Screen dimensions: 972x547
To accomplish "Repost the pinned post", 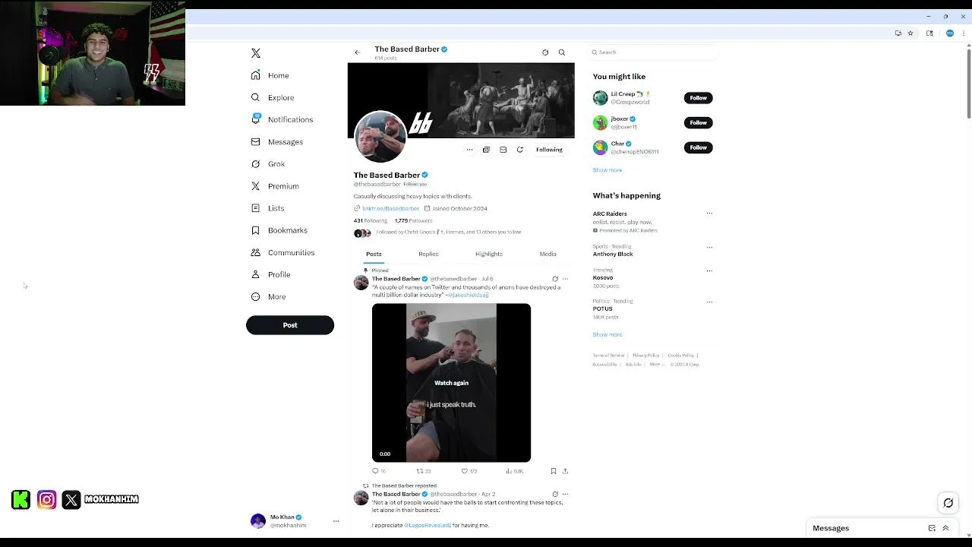I will pos(423,471).
